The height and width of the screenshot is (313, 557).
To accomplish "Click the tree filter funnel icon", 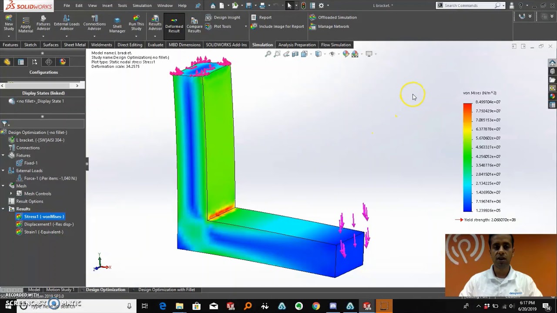I will point(4,124).
